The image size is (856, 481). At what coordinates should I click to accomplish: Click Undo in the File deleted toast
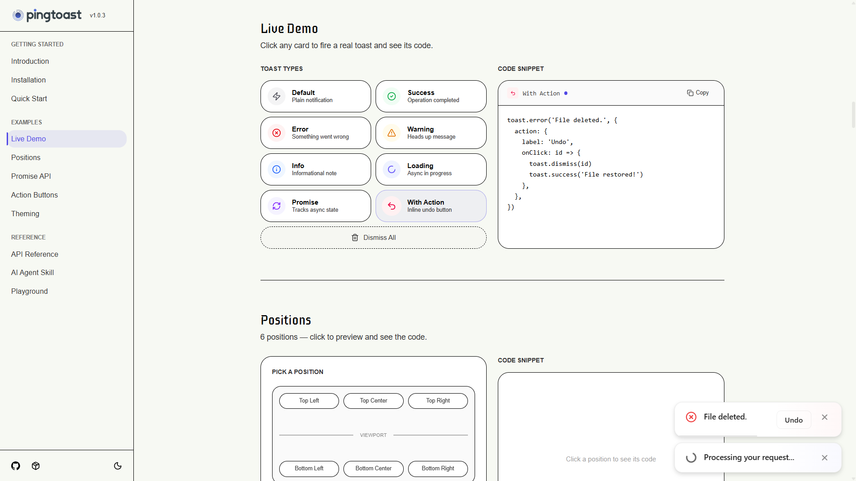click(794, 420)
